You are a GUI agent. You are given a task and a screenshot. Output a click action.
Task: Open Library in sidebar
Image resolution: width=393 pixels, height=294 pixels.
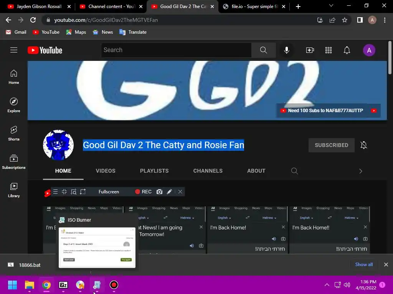point(14,190)
